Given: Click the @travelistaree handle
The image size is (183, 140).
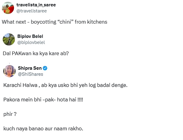Looking at the screenshot, I should [x=36, y=11].
